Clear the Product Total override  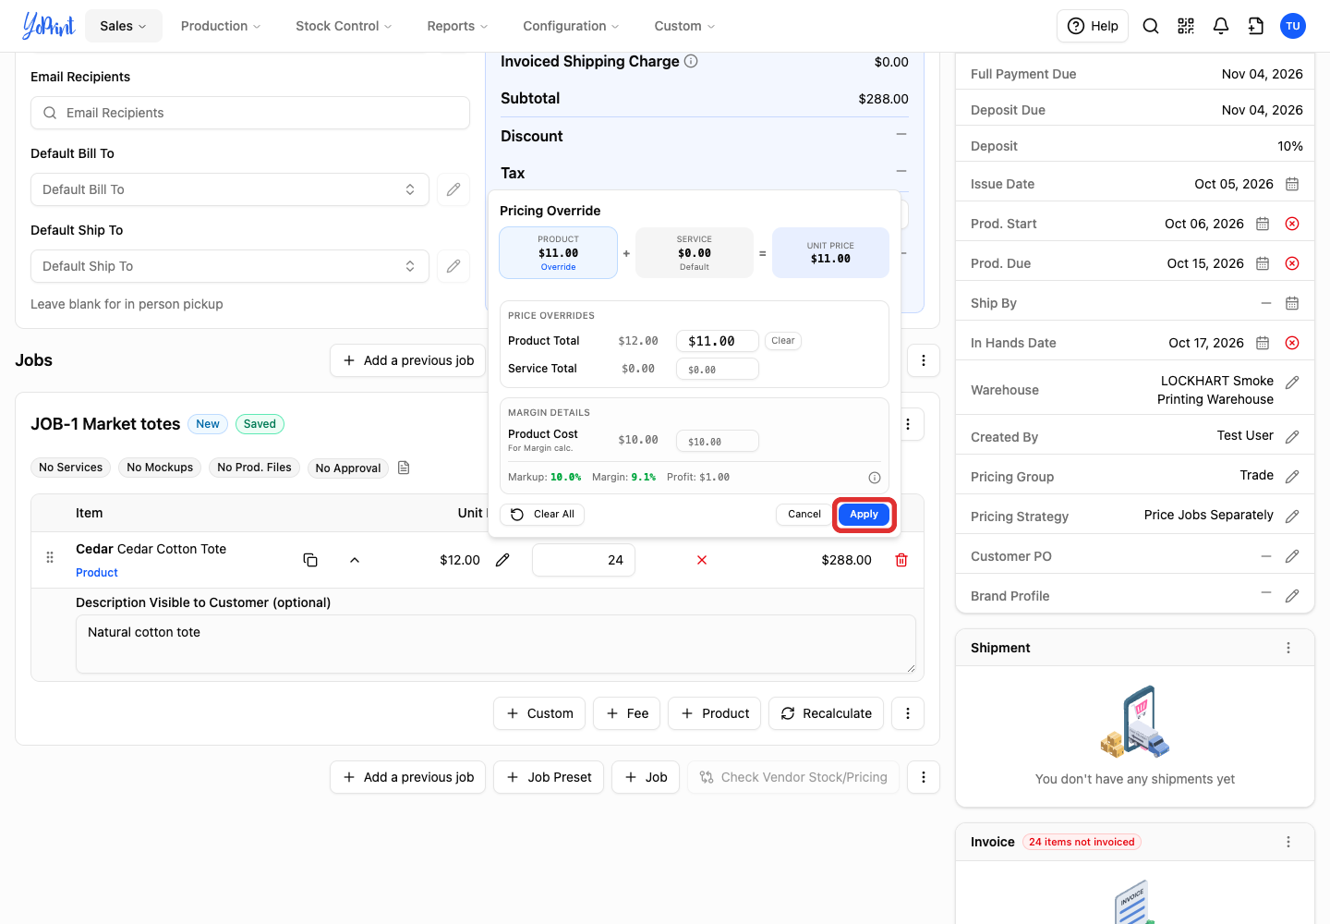click(783, 341)
